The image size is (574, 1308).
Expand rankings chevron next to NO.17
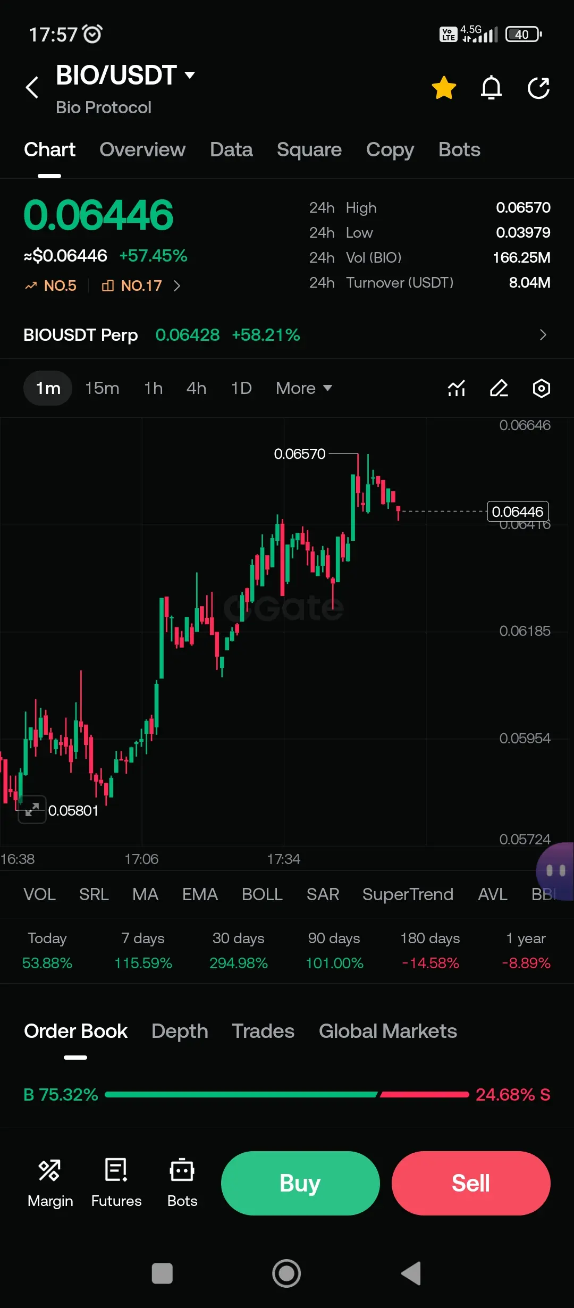tap(177, 286)
